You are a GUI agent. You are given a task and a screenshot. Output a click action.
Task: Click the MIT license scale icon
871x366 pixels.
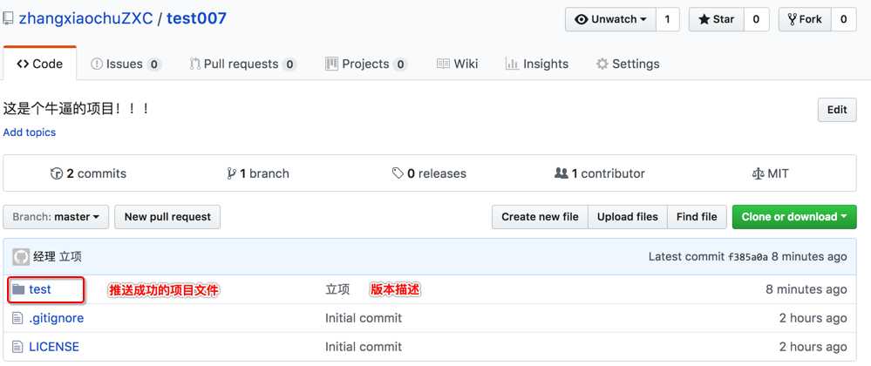click(758, 173)
